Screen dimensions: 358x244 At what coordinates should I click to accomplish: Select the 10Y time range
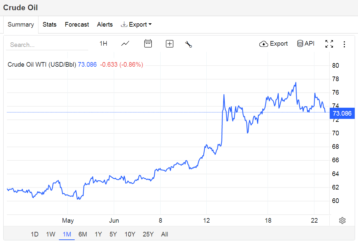(130, 234)
